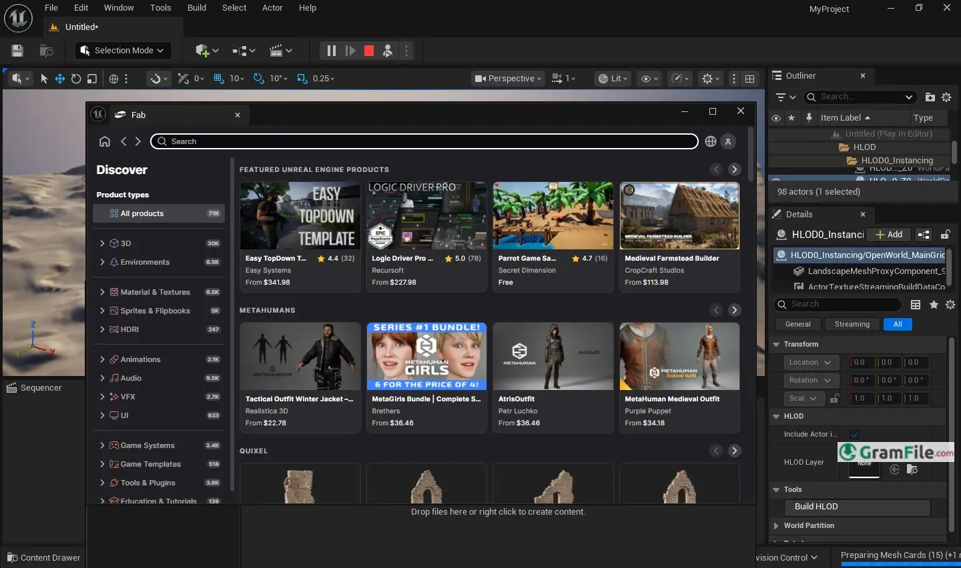Open the Build menu
This screenshot has height=568, width=961.
(x=197, y=8)
